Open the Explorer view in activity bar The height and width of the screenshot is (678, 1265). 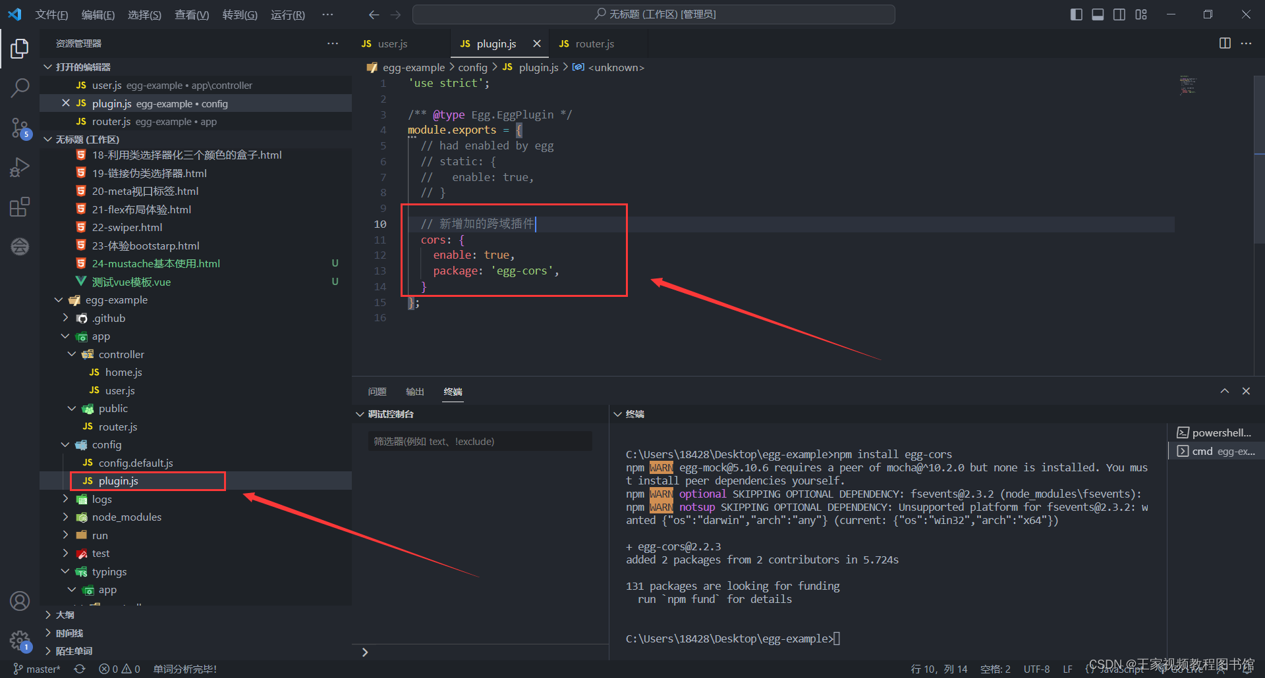click(20, 49)
